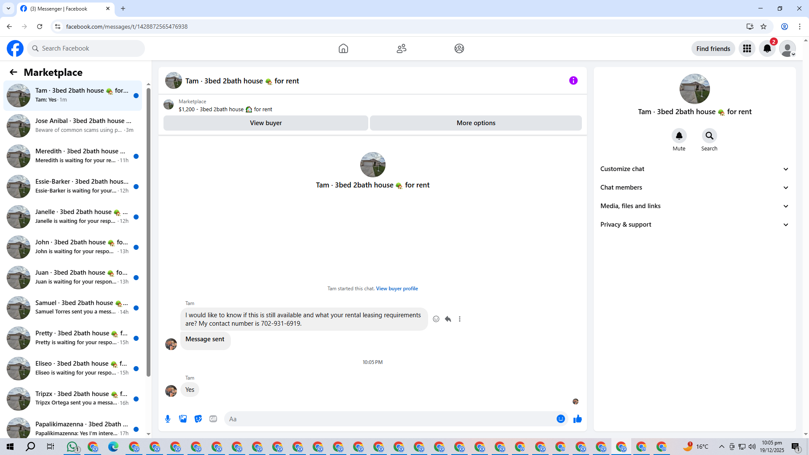Click the View buyer button

pos(265,123)
